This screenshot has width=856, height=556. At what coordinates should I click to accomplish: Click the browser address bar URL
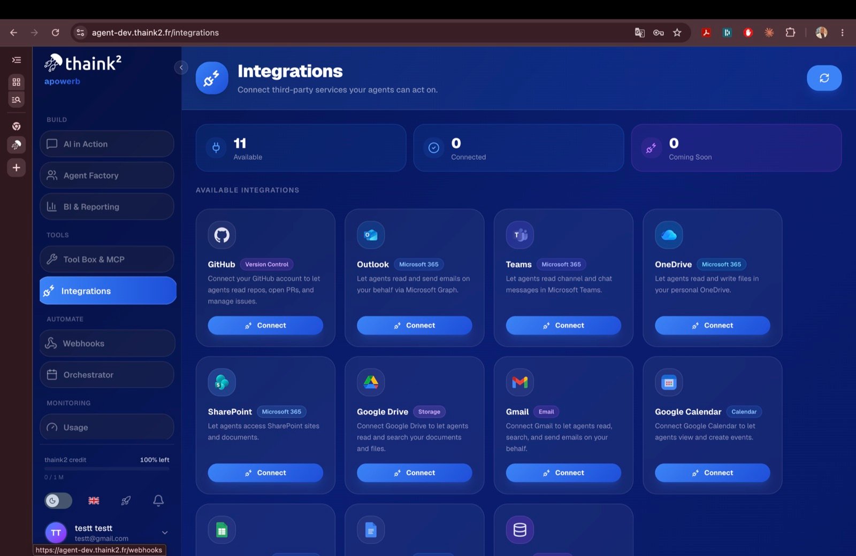pos(155,33)
